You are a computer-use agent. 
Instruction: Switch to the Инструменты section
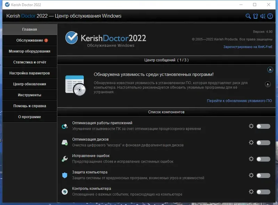(x=30, y=95)
